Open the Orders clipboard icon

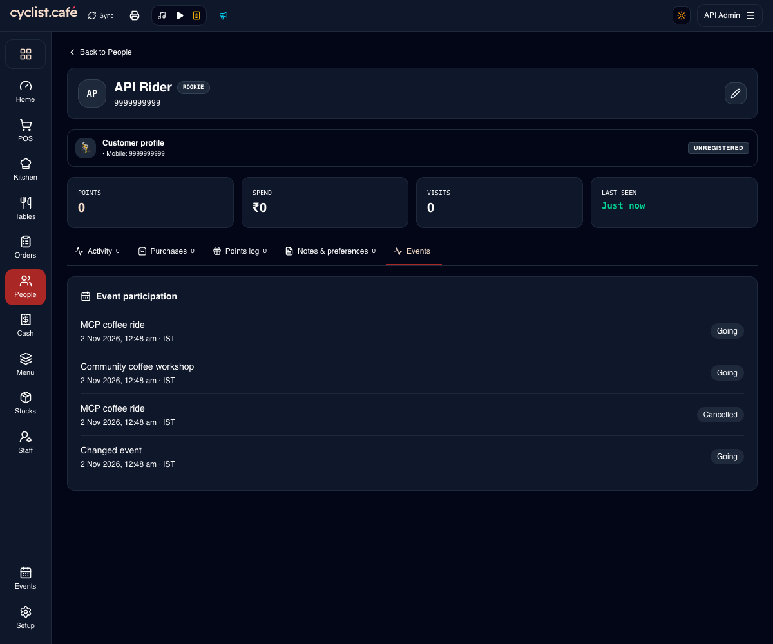25,247
